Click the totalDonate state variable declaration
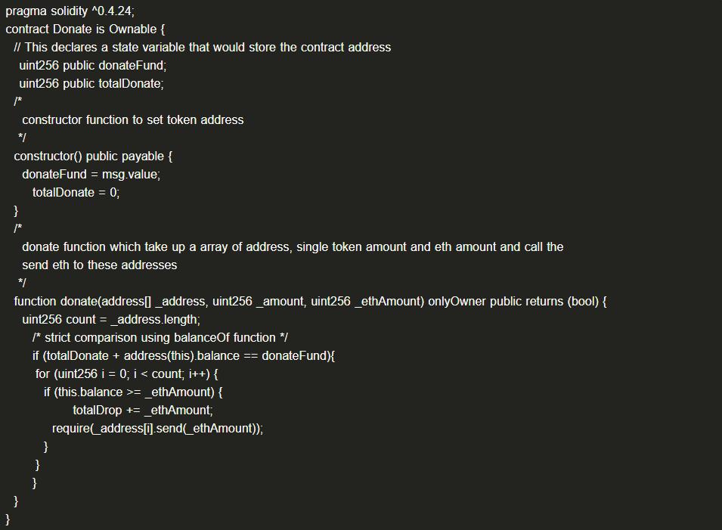The image size is (722, 530). tap(91, 84)
